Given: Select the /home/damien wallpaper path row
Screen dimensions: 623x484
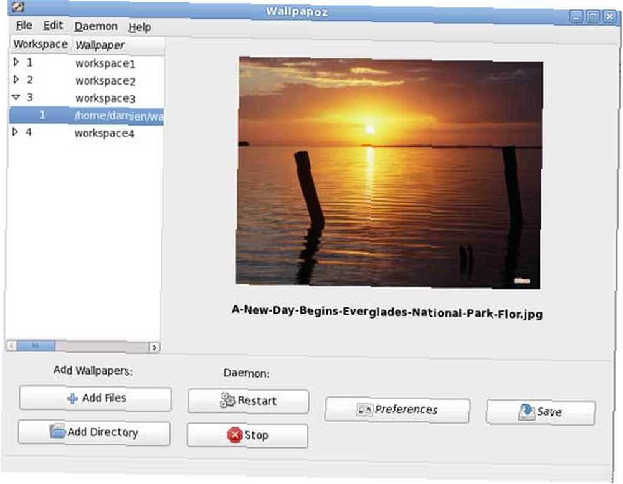Looking at the screenshot, I should pos(87,116).
